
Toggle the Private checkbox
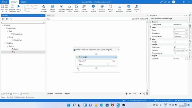(175, 42)
